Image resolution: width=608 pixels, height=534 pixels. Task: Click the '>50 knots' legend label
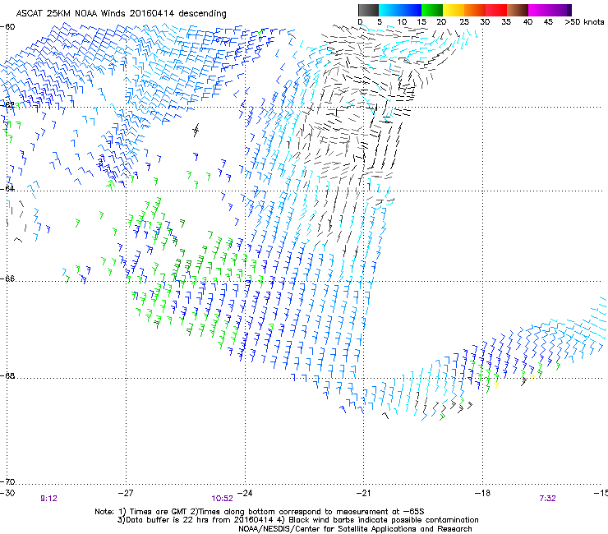584,22
